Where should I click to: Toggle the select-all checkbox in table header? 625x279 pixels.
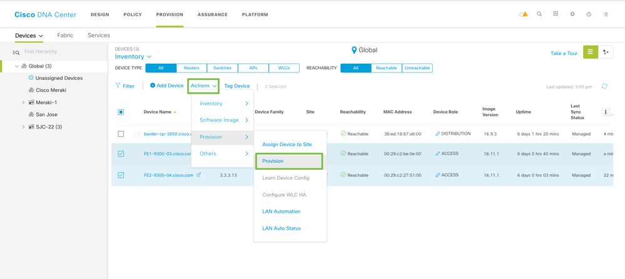(121, 112)
